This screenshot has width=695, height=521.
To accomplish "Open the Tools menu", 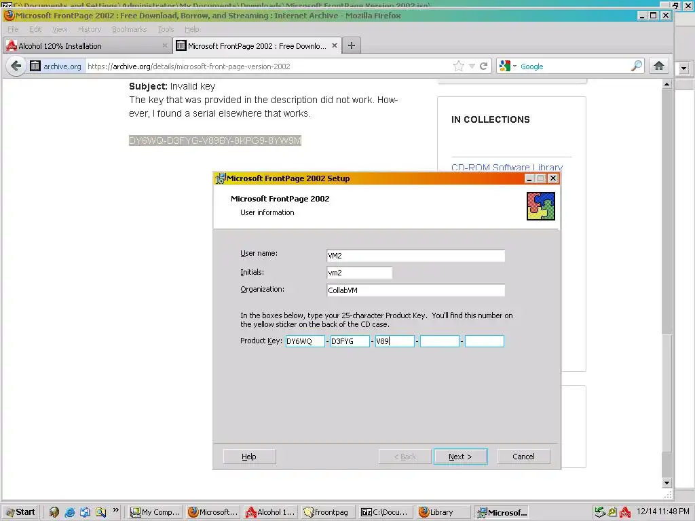I will tap(166, 29).
